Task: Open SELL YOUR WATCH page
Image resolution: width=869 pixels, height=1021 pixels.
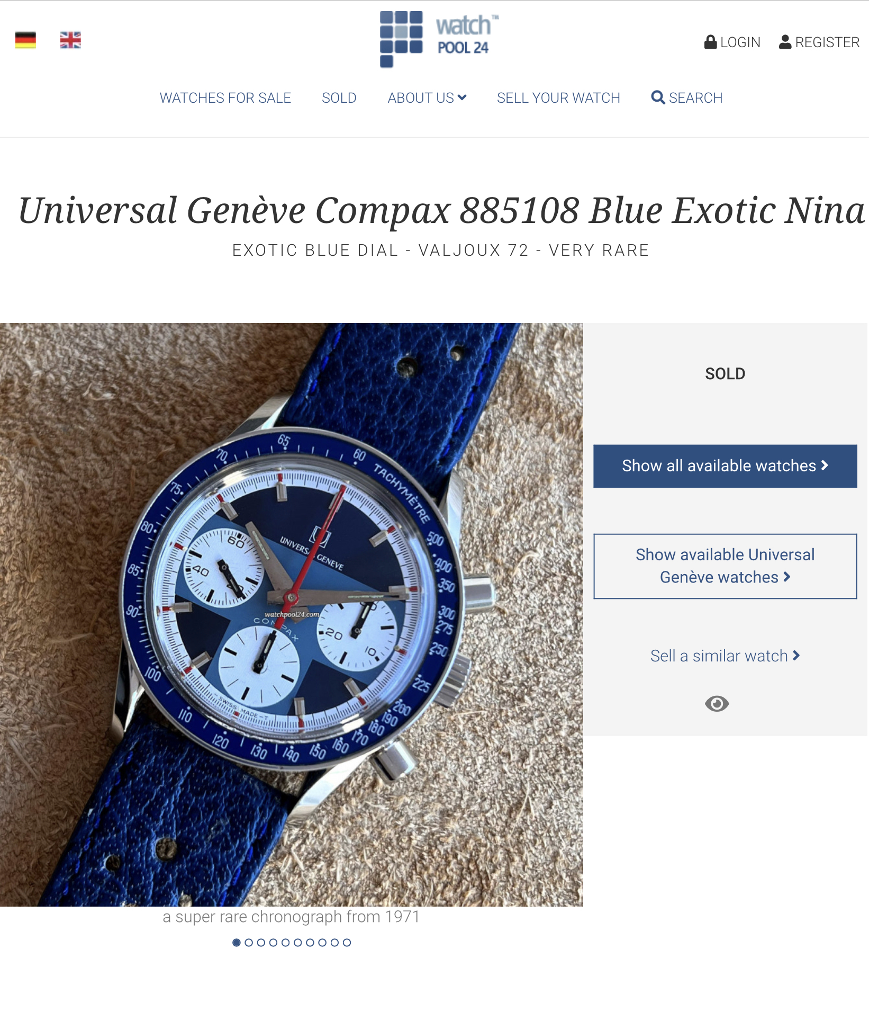Action: (558, 98)
